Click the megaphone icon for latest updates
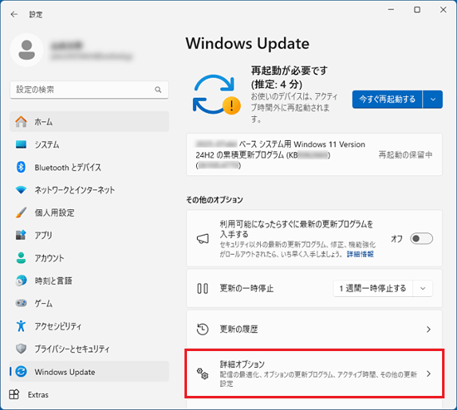 (x=203, y=239)
